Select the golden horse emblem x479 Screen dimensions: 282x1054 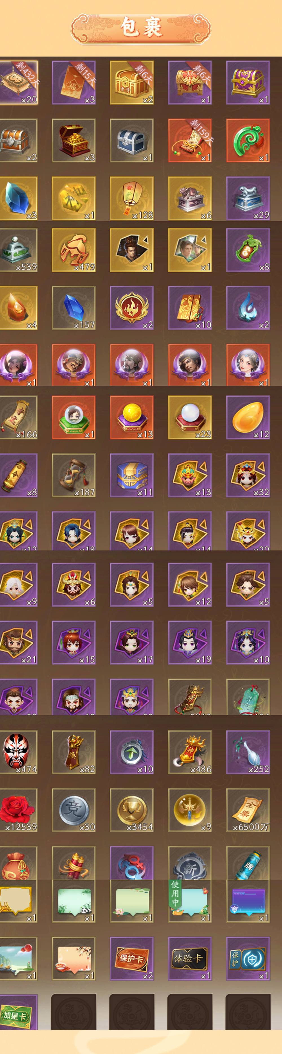(74, 250)
